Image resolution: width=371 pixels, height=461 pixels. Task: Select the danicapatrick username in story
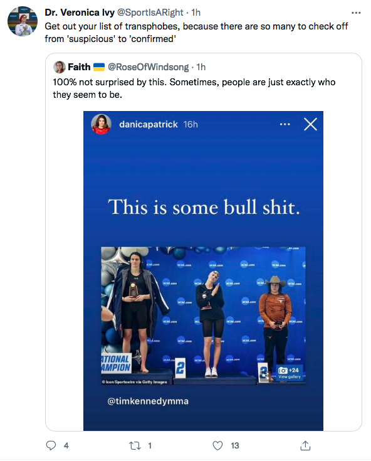pyautogui.click(x=149, y=124)
